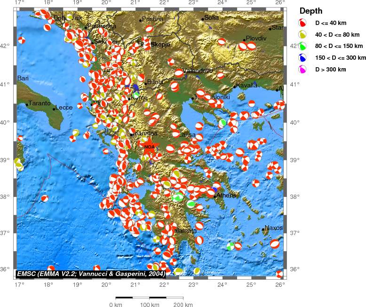Click the black dot marking Taranto
The height and width of the screenshot is (307, 366).
(x=27, y=105)
